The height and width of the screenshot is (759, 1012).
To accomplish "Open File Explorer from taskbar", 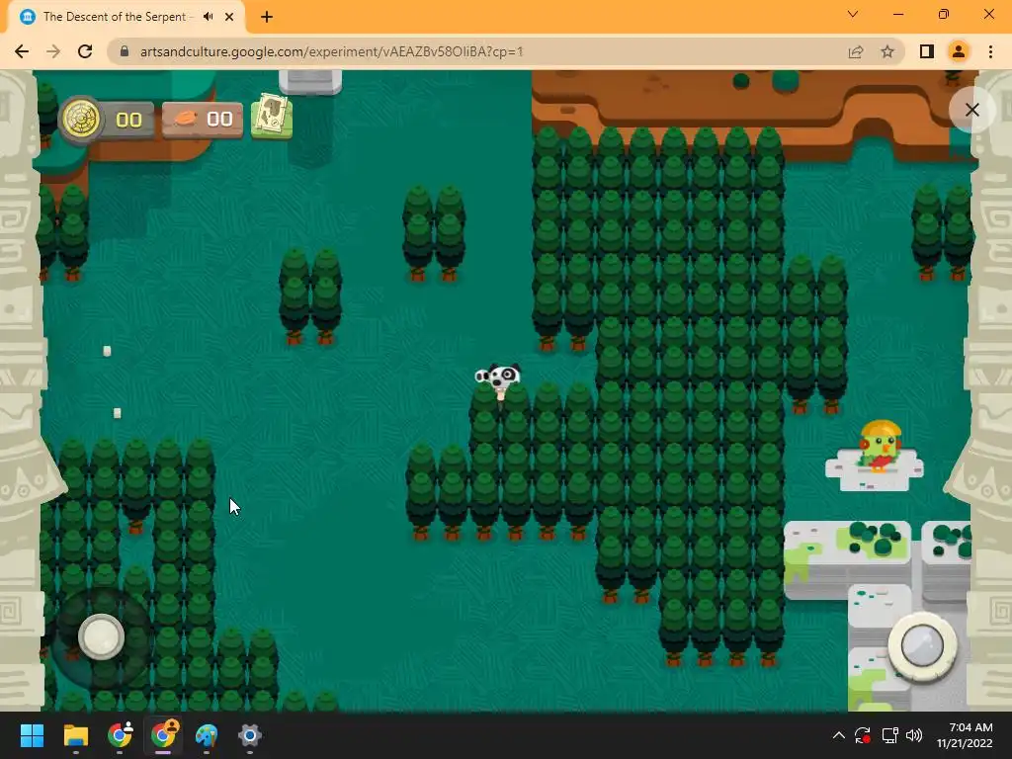I will pos(75,735).
